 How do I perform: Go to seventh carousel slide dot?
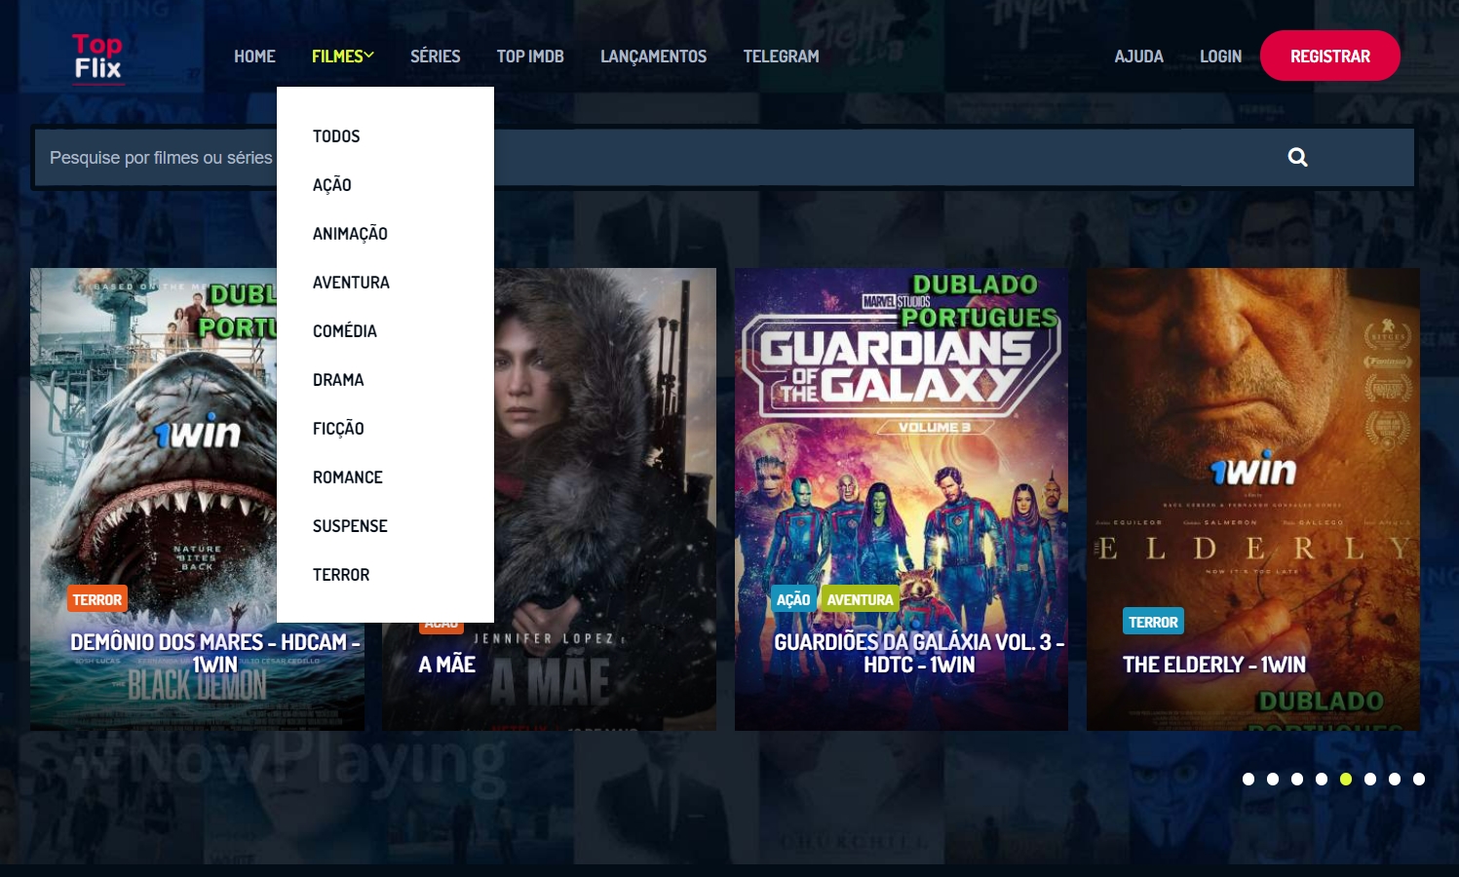pyautogui.click(x=1395, y=779)
